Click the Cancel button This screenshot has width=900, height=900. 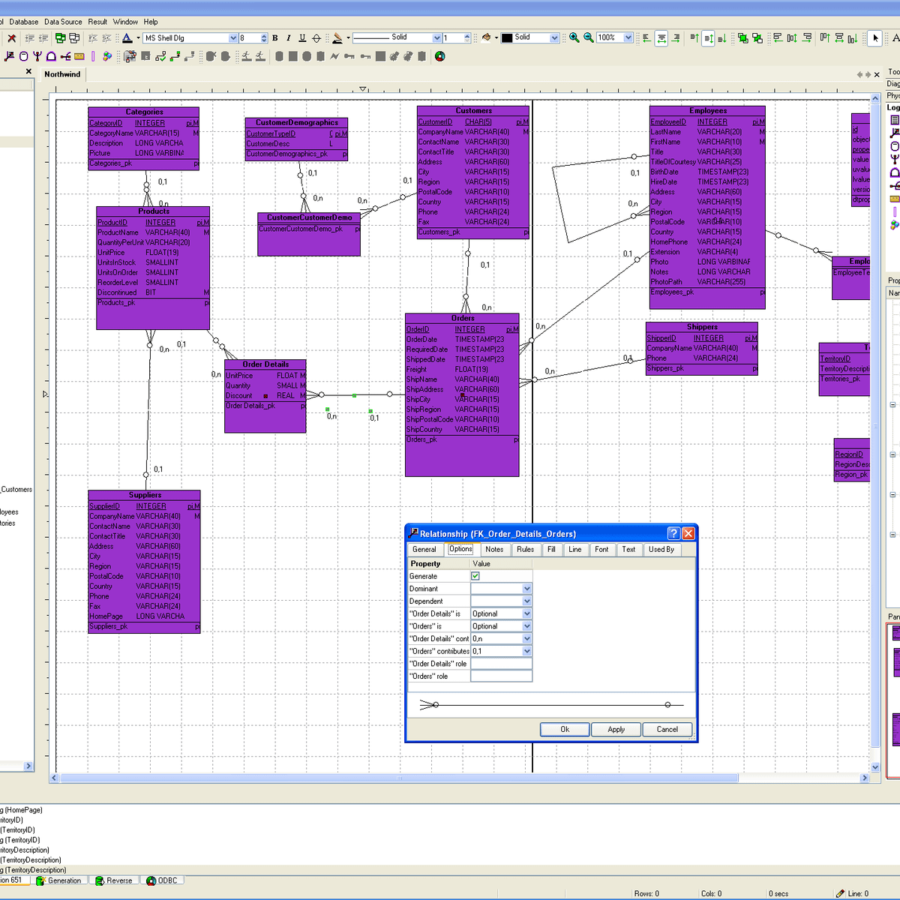pyautogui.click(x=667, y=729)
